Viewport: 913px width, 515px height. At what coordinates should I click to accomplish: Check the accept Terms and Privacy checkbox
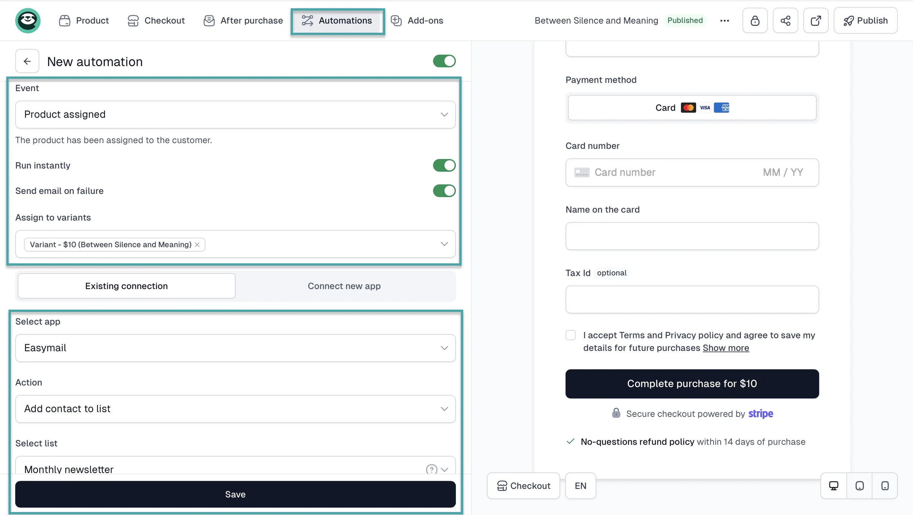tap(571, 335)
